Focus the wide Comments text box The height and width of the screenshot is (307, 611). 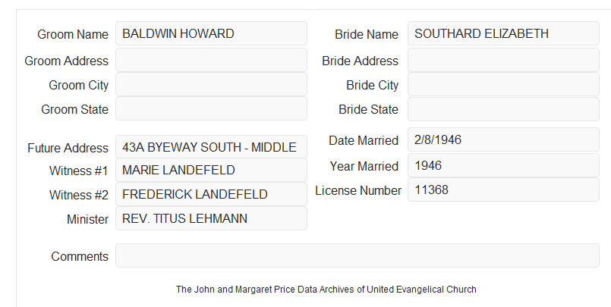tap(357, 255)
